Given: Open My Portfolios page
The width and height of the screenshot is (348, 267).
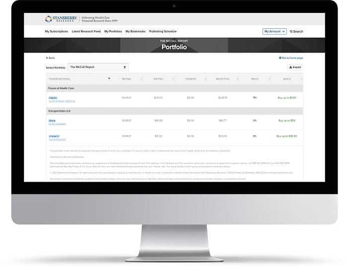Looking at the screenshot, I should [113, 31].
